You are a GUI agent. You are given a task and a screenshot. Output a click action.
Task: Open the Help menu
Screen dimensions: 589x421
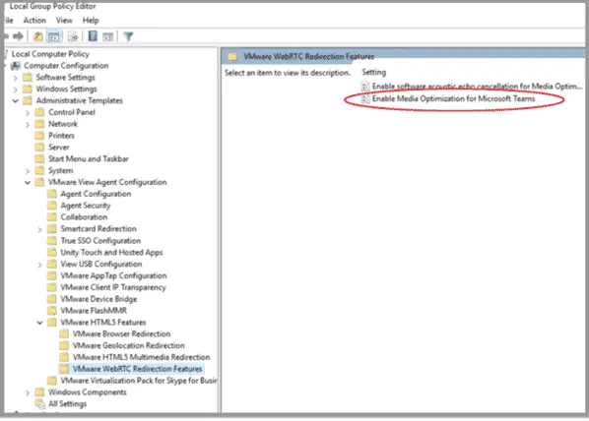point(91,21)
